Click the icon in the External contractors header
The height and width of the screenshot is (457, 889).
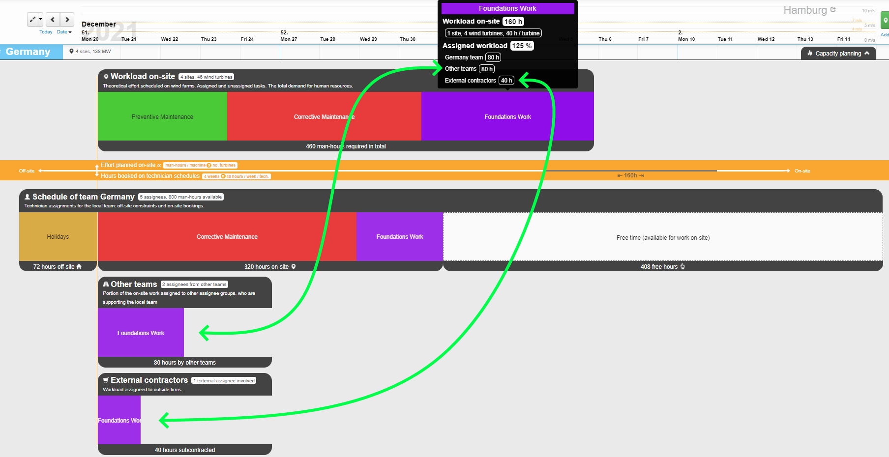click(105, 380)
